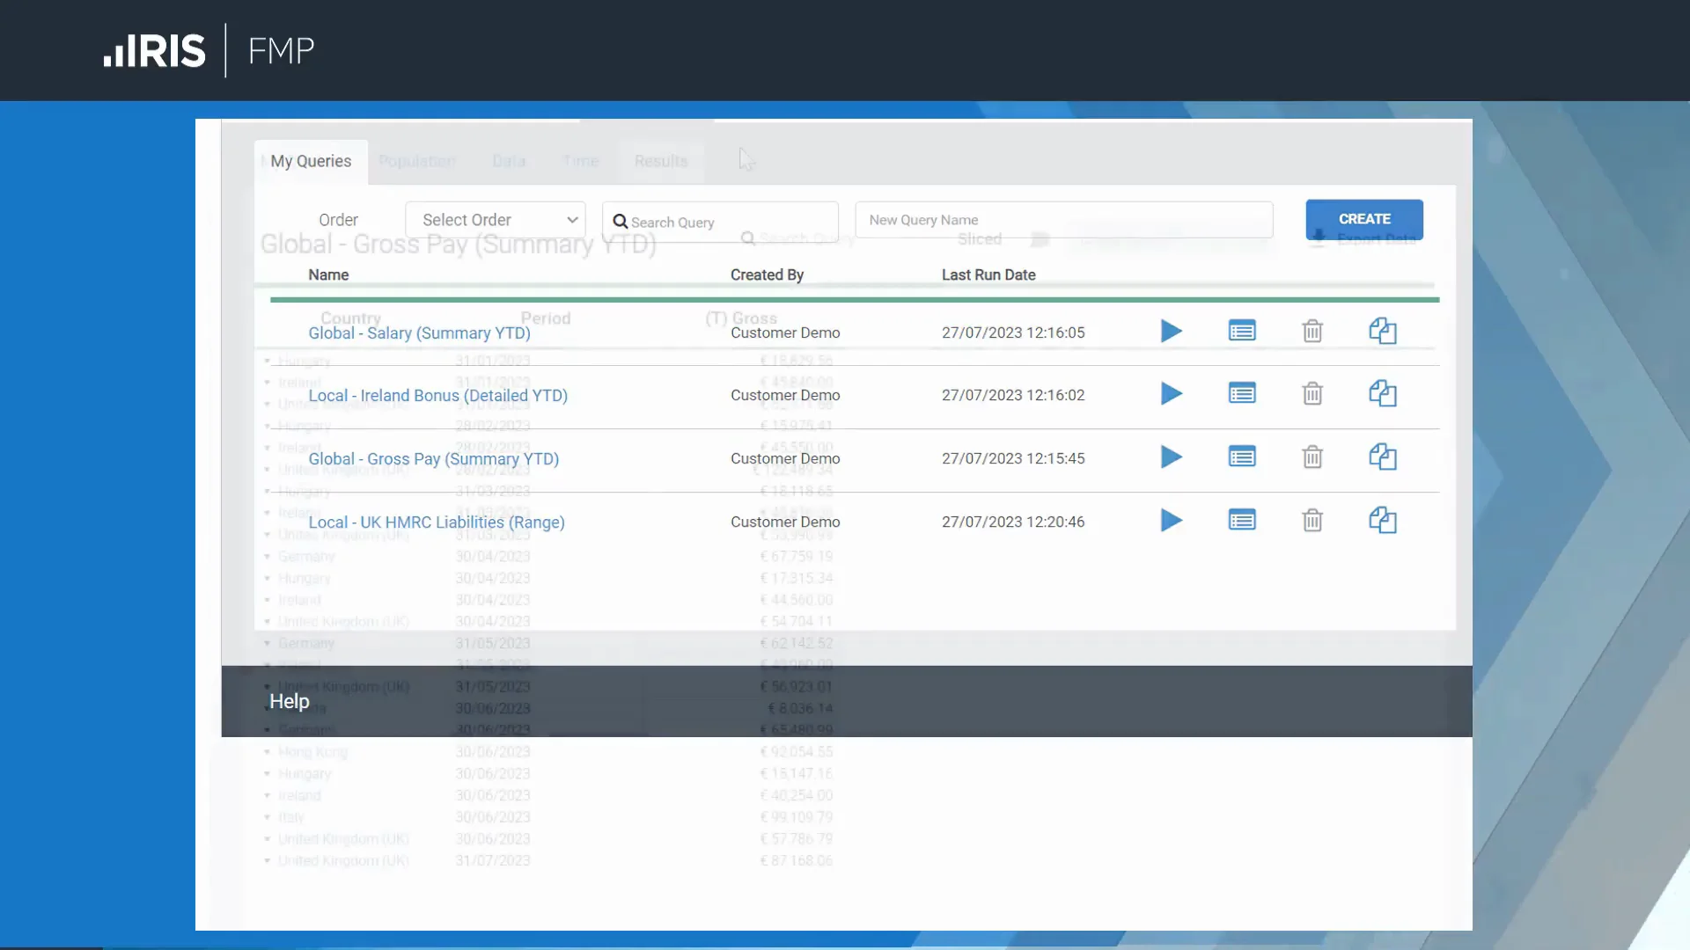Duplicate the Global - Salary query
The image size is (1690, 950).
pyautogui.click(x=1382, y=332)
